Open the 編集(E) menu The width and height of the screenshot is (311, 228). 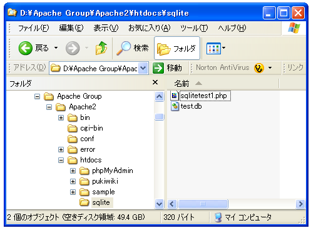pos(71,27)
